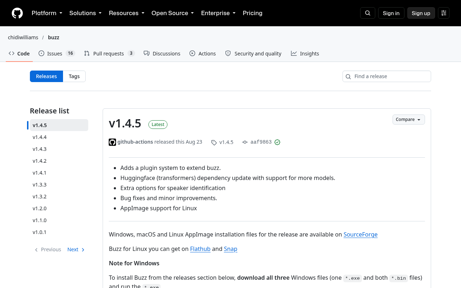
Task: Click the github-actions avatar icon
Action: coord(112,142)
